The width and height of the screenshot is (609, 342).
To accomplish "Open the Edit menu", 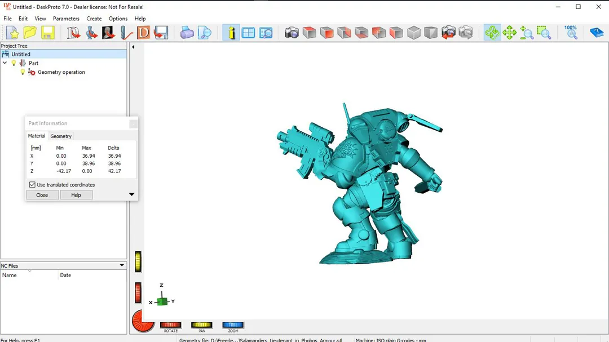I will pyautogui.click(x=23, y=19).
